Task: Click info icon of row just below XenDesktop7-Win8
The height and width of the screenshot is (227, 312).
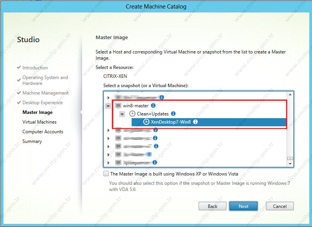Action: [x=156, y=130]
